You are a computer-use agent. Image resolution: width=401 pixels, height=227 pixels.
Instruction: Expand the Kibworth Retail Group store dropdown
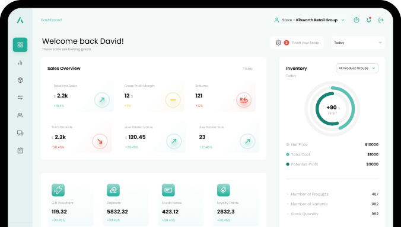point(310,20)
